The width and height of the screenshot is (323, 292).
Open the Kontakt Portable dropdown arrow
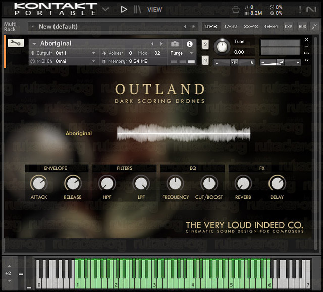click(x=105, y=9)
